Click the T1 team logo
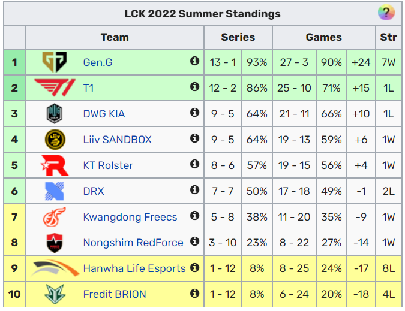 click(x=55, y=87)
